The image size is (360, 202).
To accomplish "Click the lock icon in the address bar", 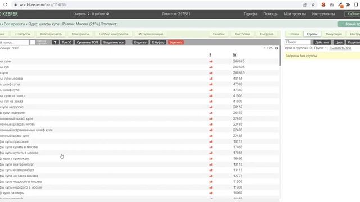I will (15, 5).
